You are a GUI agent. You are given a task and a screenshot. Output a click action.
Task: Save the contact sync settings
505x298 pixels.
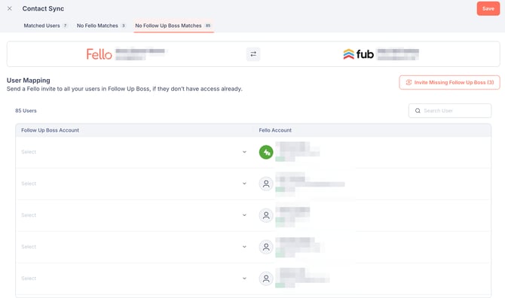(x=488, y=9)
